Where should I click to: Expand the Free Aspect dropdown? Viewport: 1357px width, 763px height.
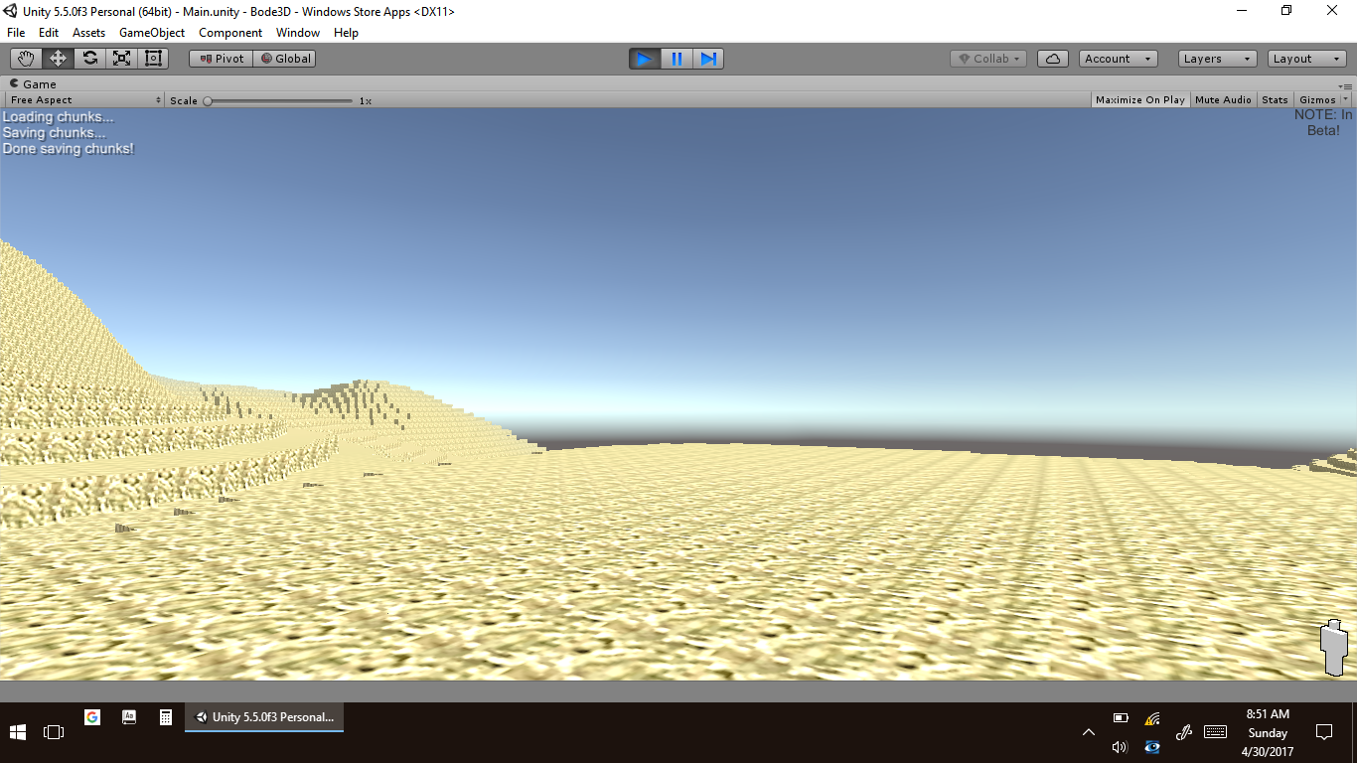click(x=84, y=100)
